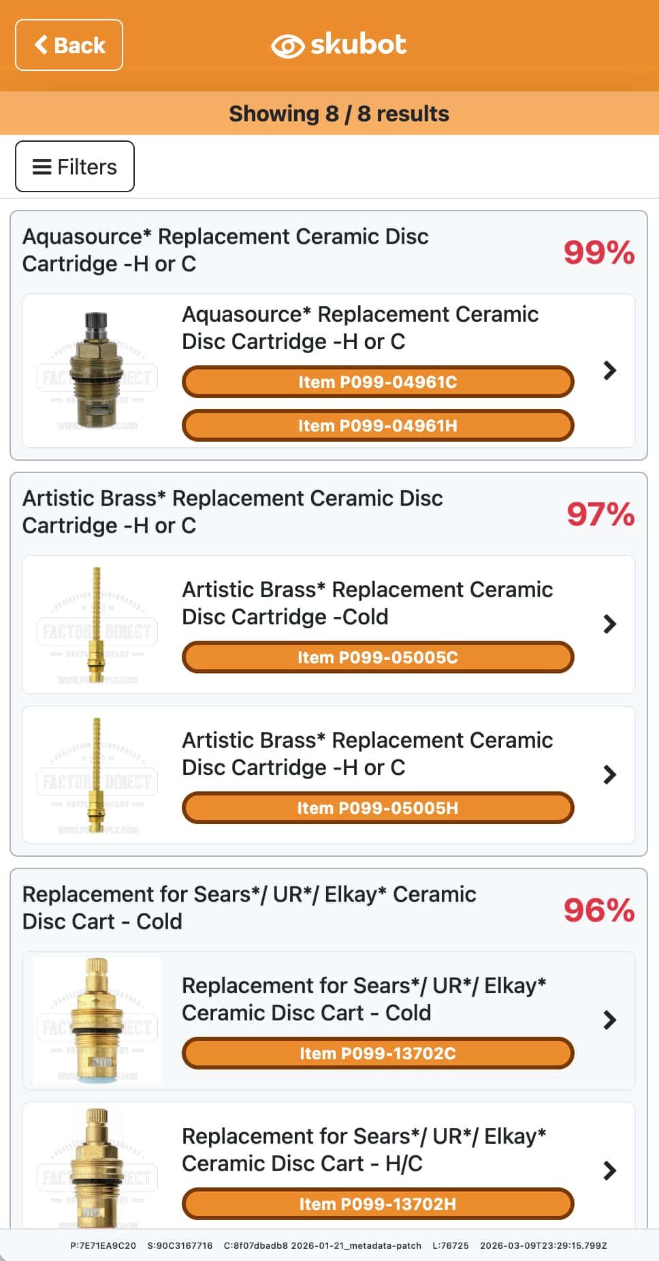Select Item P099-04961C
This screenshot has height=1261, width=659.
pos(378,382)
